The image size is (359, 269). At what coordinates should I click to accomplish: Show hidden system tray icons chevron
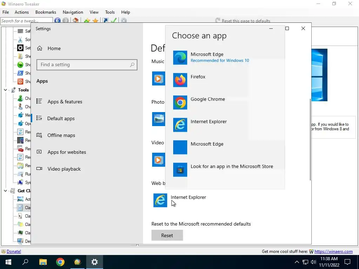[x=297, y=262]
